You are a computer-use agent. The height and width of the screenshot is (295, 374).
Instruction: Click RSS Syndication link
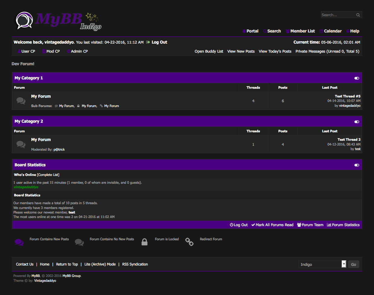[135, 264]
